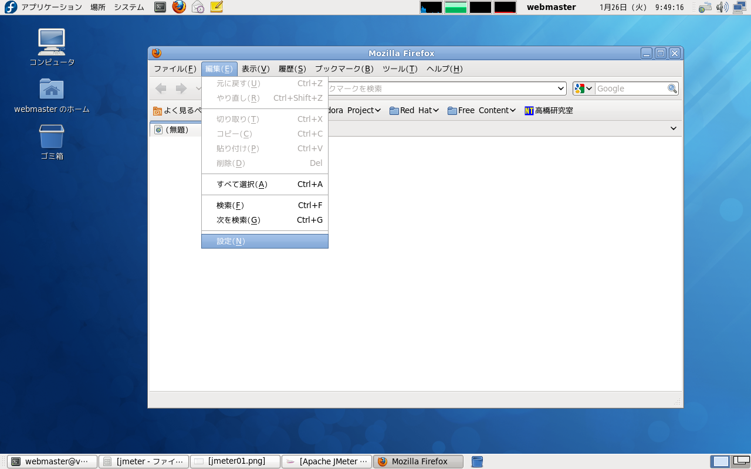Switch to jmeter01.png taskbar window
Viewport: 751px width, 469px height.
tap(235, 461)
